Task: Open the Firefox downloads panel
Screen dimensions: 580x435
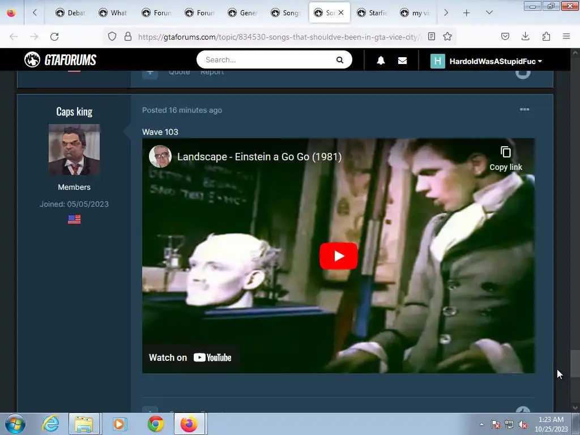Action: 525,36
